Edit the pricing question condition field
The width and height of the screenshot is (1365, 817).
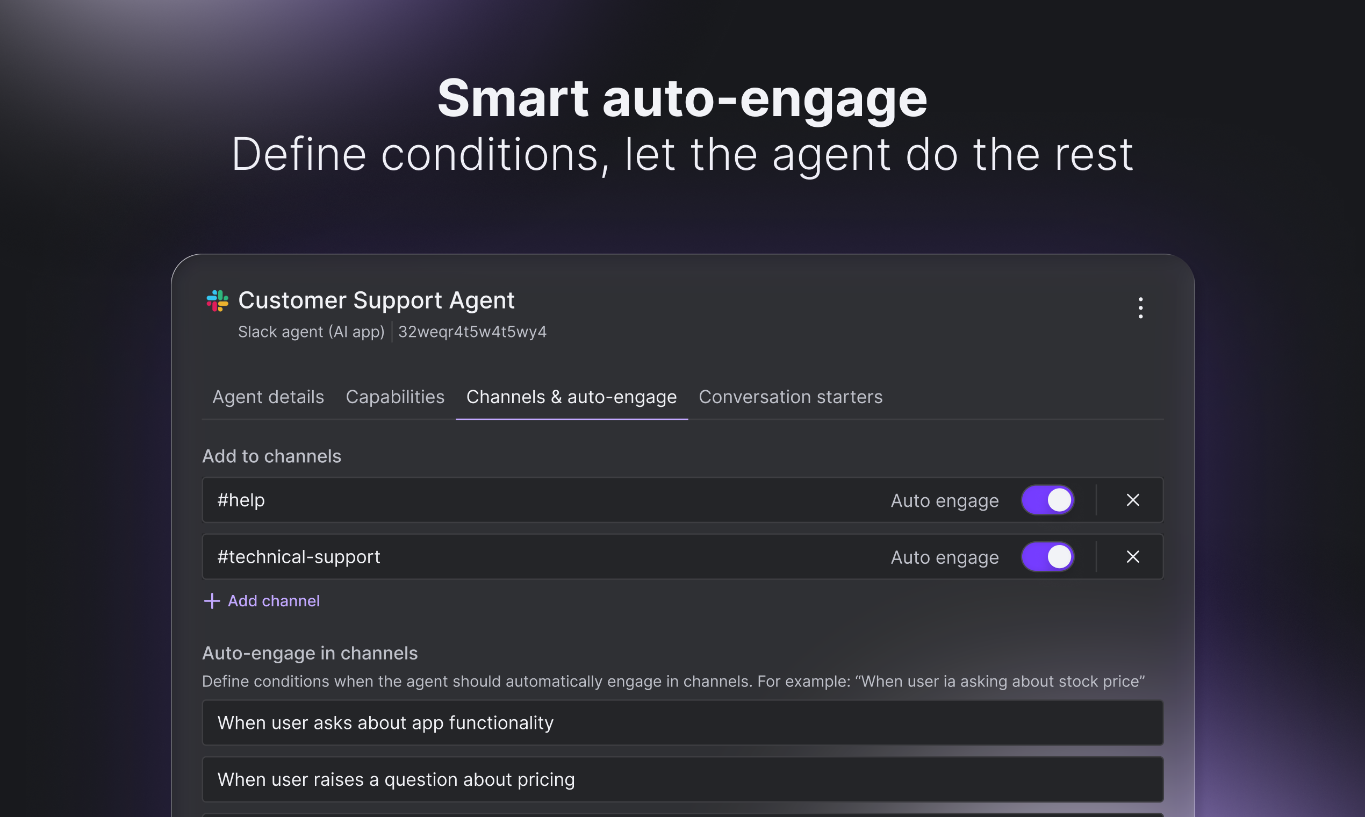(x=682, y=779)
